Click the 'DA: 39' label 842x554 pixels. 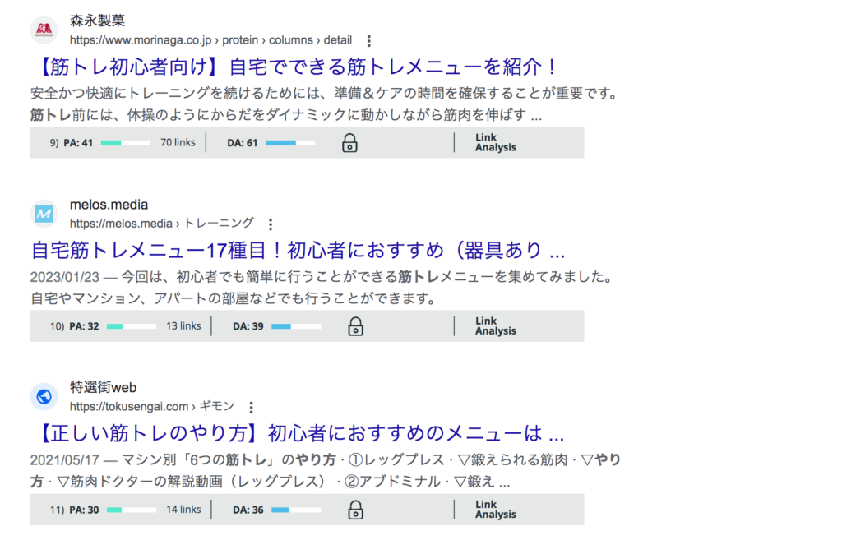coord(248,326)
